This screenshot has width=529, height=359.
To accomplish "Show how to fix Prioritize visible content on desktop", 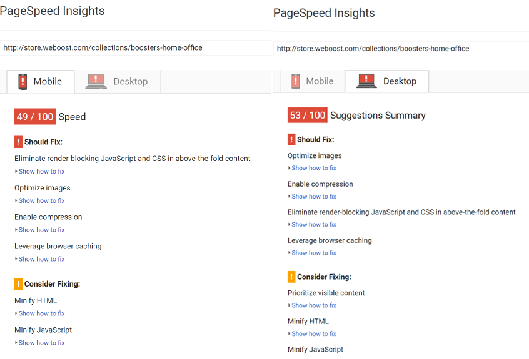I will click(314, 305).
